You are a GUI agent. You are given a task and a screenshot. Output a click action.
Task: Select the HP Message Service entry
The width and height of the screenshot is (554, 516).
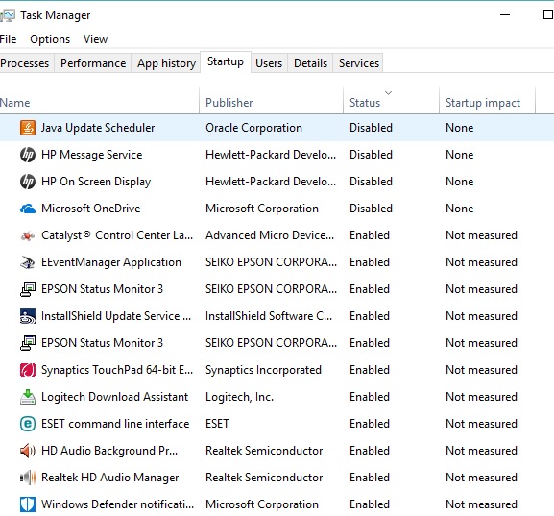pyautogui.click(x=91, y=155)
